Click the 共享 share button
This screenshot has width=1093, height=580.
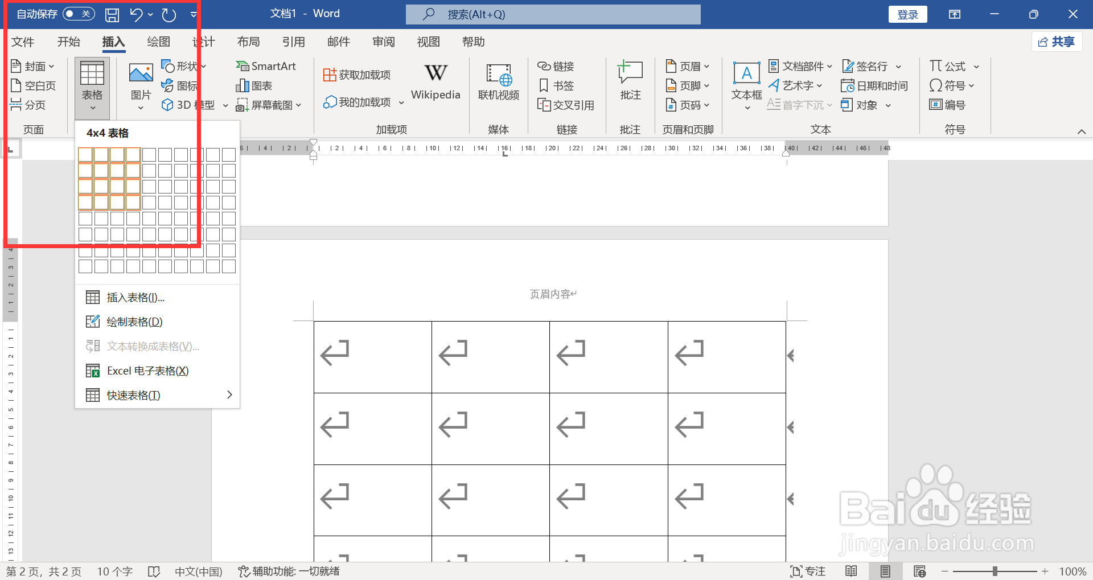pyautogui.click(x=1057, y=42)
